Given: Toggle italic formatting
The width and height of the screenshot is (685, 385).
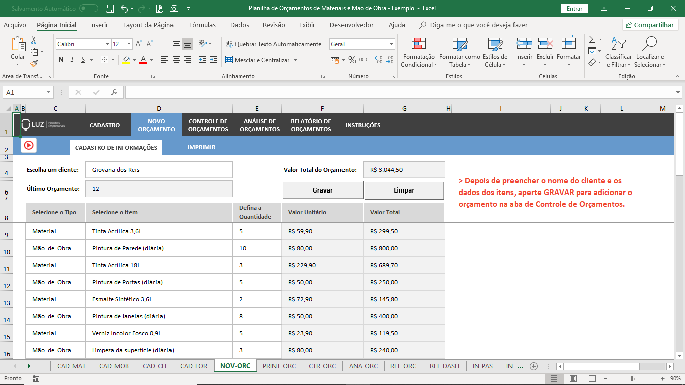Looking at the screenshot, I should pos(72,60).
